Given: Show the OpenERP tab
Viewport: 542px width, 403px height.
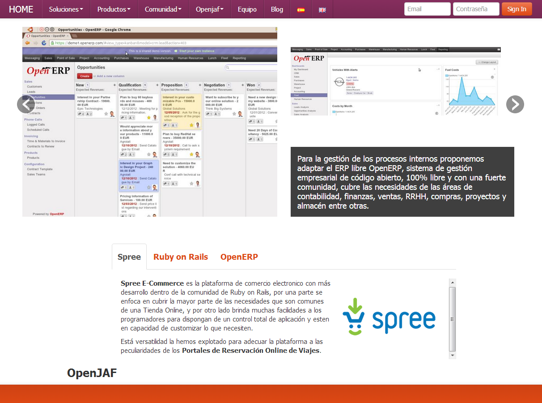Looking at the screenshot, I should pyautogui.click(x=239, y=257).
